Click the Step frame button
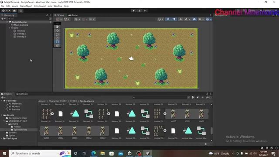Viewport: 279px width, 157px height. 145,10
